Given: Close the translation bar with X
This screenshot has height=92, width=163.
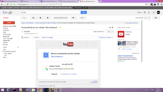Looking at the screenshot, I should click(112, 37).
